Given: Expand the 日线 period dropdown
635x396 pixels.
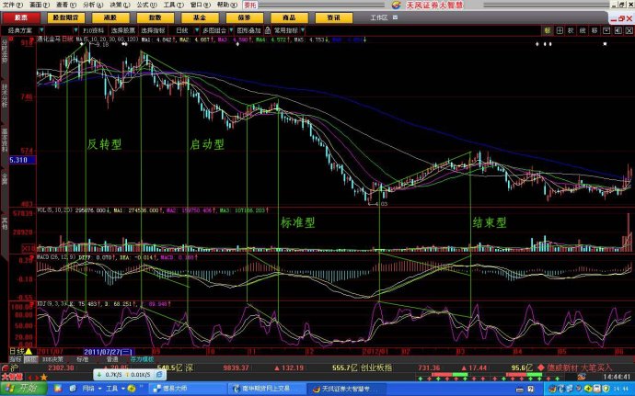Looking at the screenshot, I should pos(197,30).
